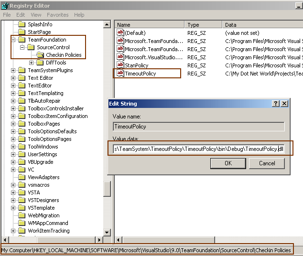
Task: Click the StanPolicy string value icon
Action: (x=120, y=65)
